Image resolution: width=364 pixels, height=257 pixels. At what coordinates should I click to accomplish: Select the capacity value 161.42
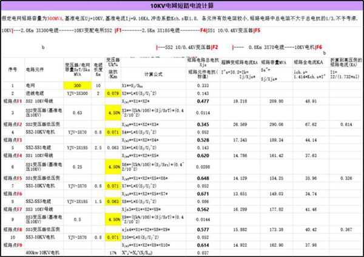[276, 155]
